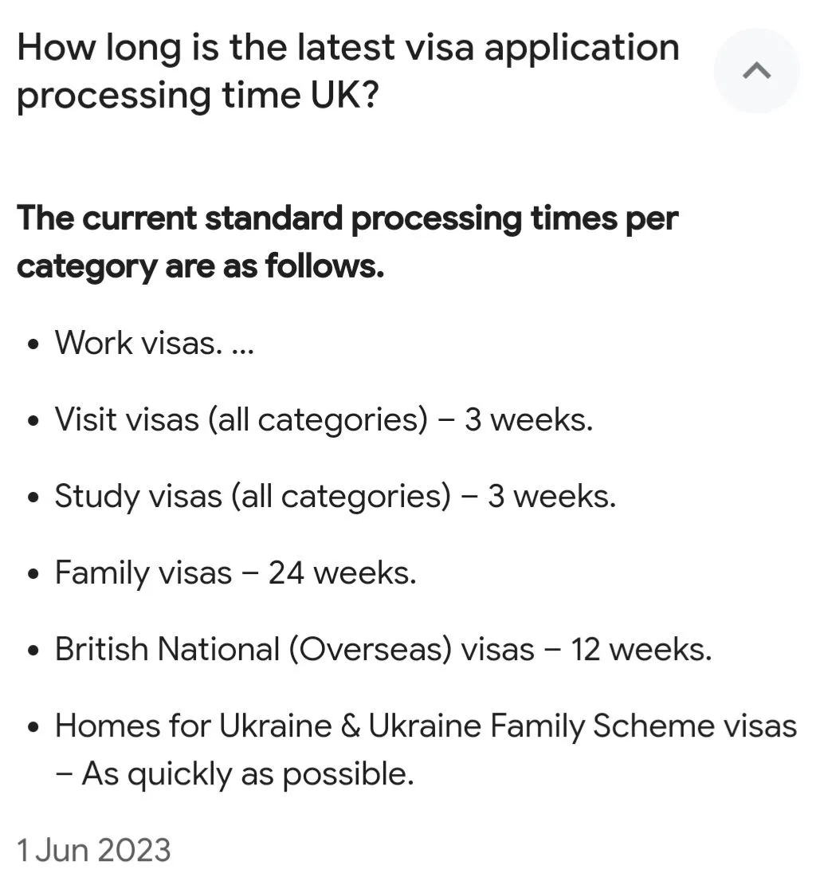Click 'Homes for Ukraine & Ukraine Family Scheme visas'
Screen dimensions: 824x877
(426, 726)
